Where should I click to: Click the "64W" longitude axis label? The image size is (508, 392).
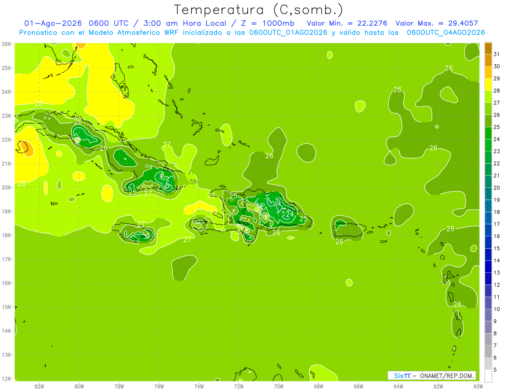(x=398, y=386)
